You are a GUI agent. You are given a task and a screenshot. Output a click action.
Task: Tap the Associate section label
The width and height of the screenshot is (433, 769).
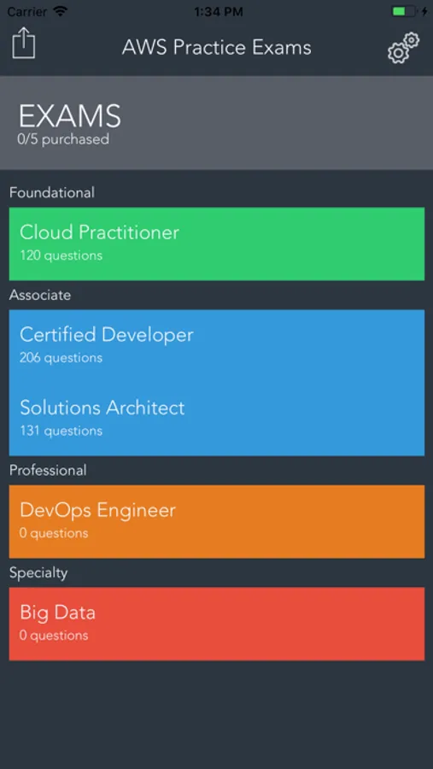click(40, 295)
